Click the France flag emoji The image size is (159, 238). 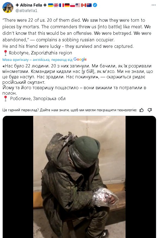point(61,5)
